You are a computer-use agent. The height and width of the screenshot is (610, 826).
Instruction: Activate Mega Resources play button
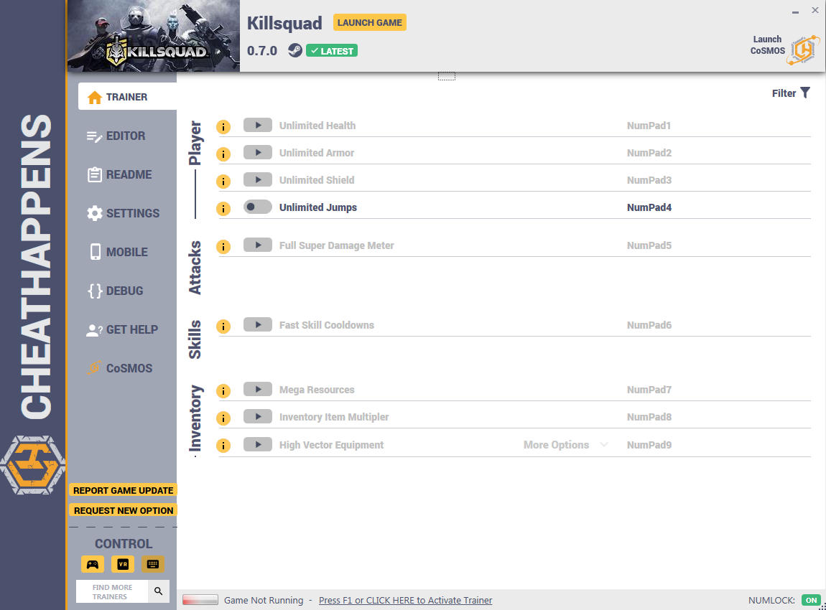pos(258,390)
